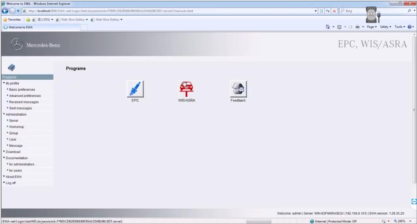Open documentation for users

tap(15, 171)
